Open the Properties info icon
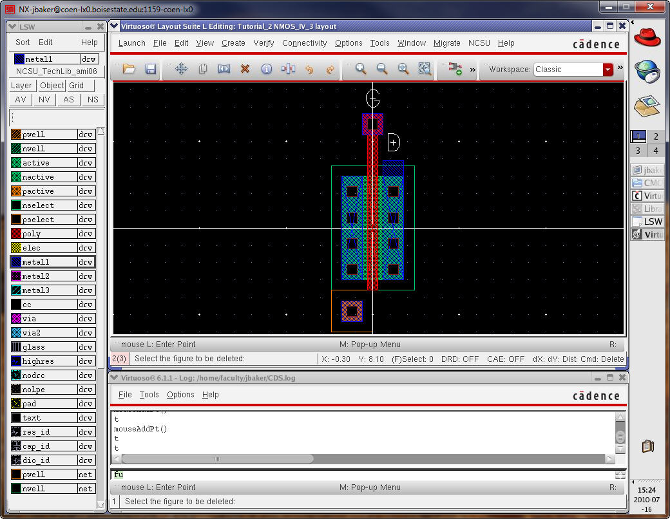This screenshot has height=519, width=670. click(x=266, y=69)
